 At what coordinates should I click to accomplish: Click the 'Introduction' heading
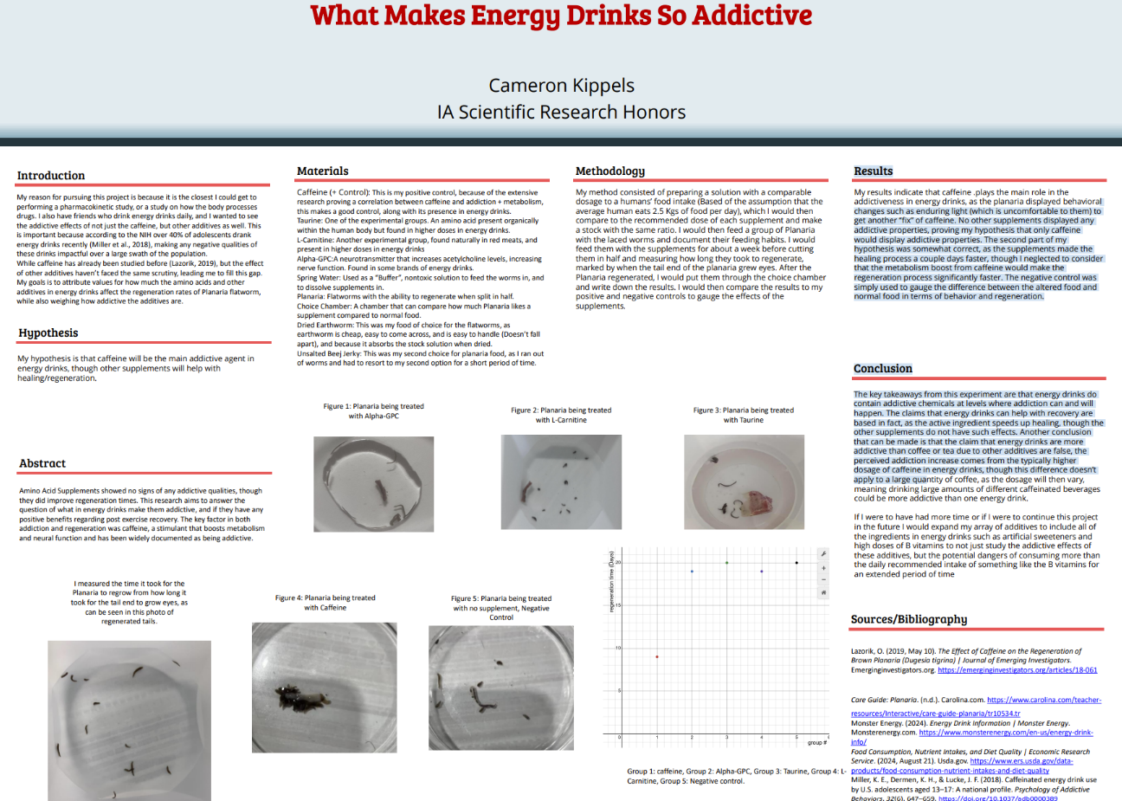click(x=51, y=176)
